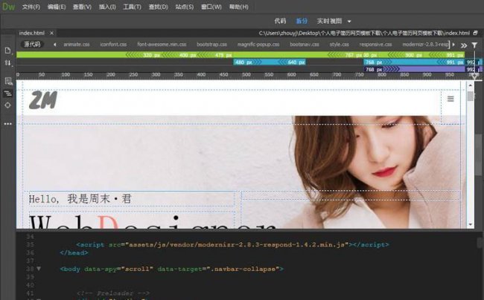
Task: Click the 2M logo in preview
Action: 43,100
